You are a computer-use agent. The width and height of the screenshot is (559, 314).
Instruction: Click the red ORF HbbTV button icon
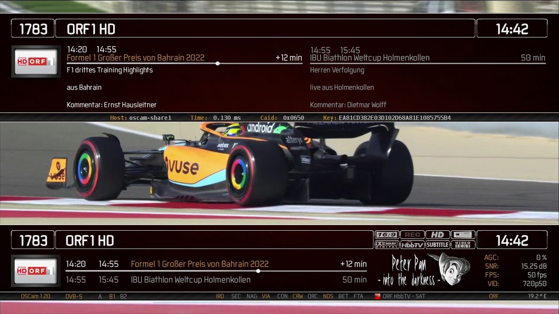coord(377,297)
